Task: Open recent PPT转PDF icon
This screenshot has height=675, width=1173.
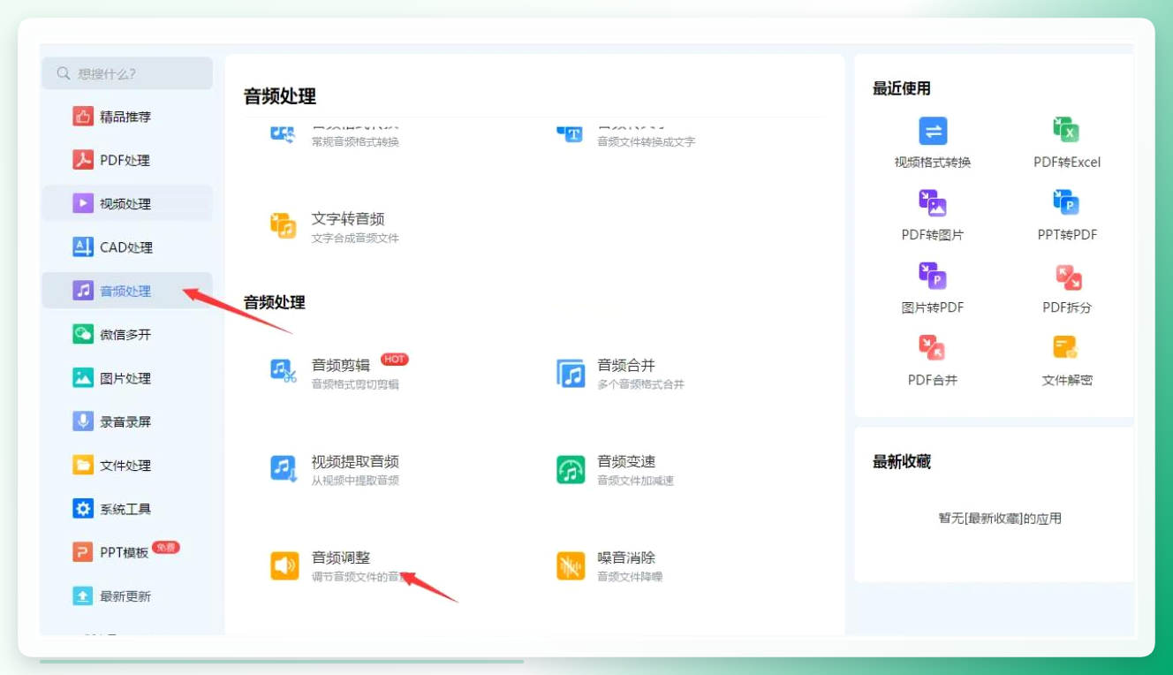Action: 1067,203
